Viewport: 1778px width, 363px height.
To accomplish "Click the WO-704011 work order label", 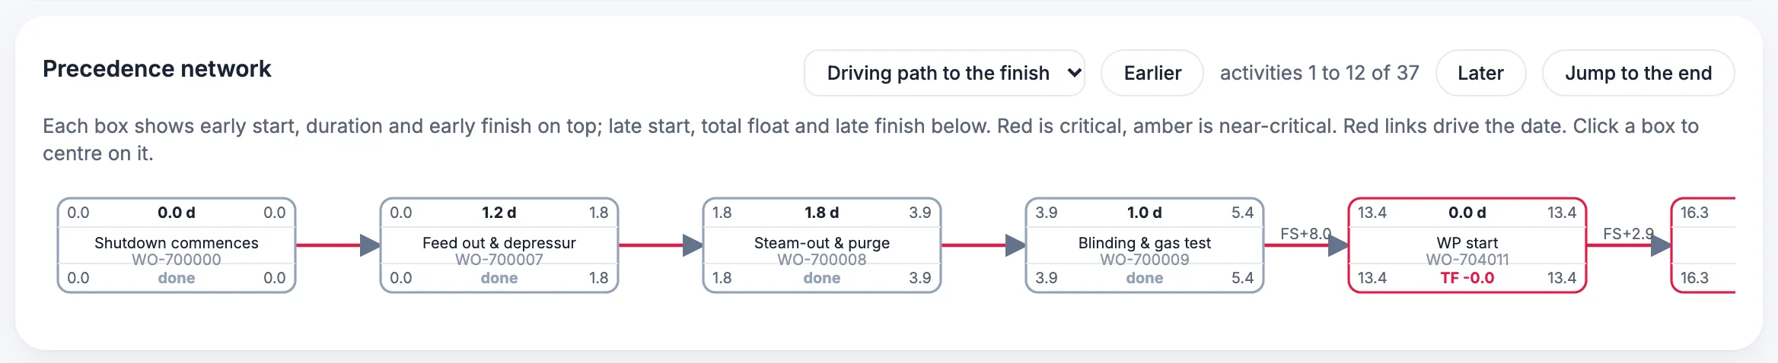I will pos(1467,260).
